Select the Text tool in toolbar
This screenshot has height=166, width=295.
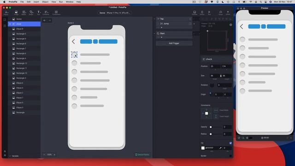click(39, 13)
